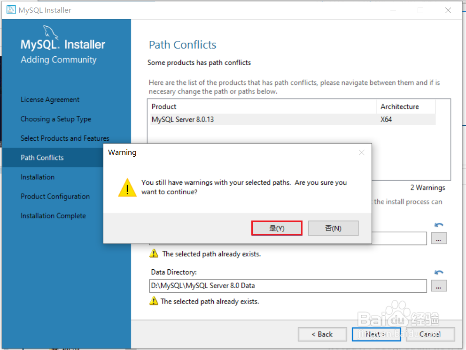Viewport: 466px width, 350px height.
Task: Click the 否(N) button in Warning dialog
Action: coord(333,228)
